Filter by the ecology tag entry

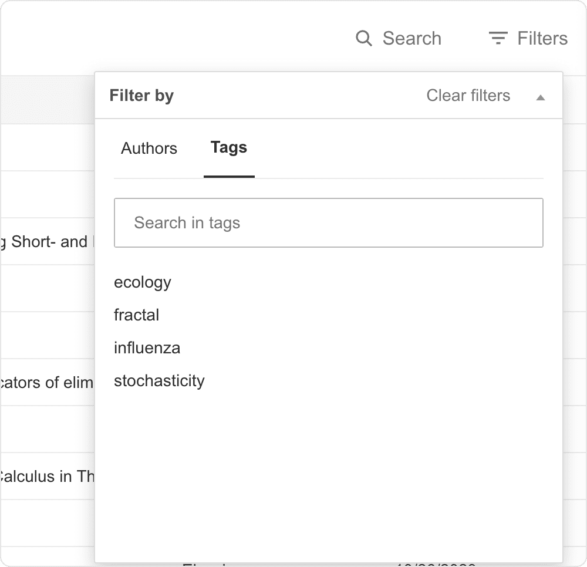(x=142, y=282)
